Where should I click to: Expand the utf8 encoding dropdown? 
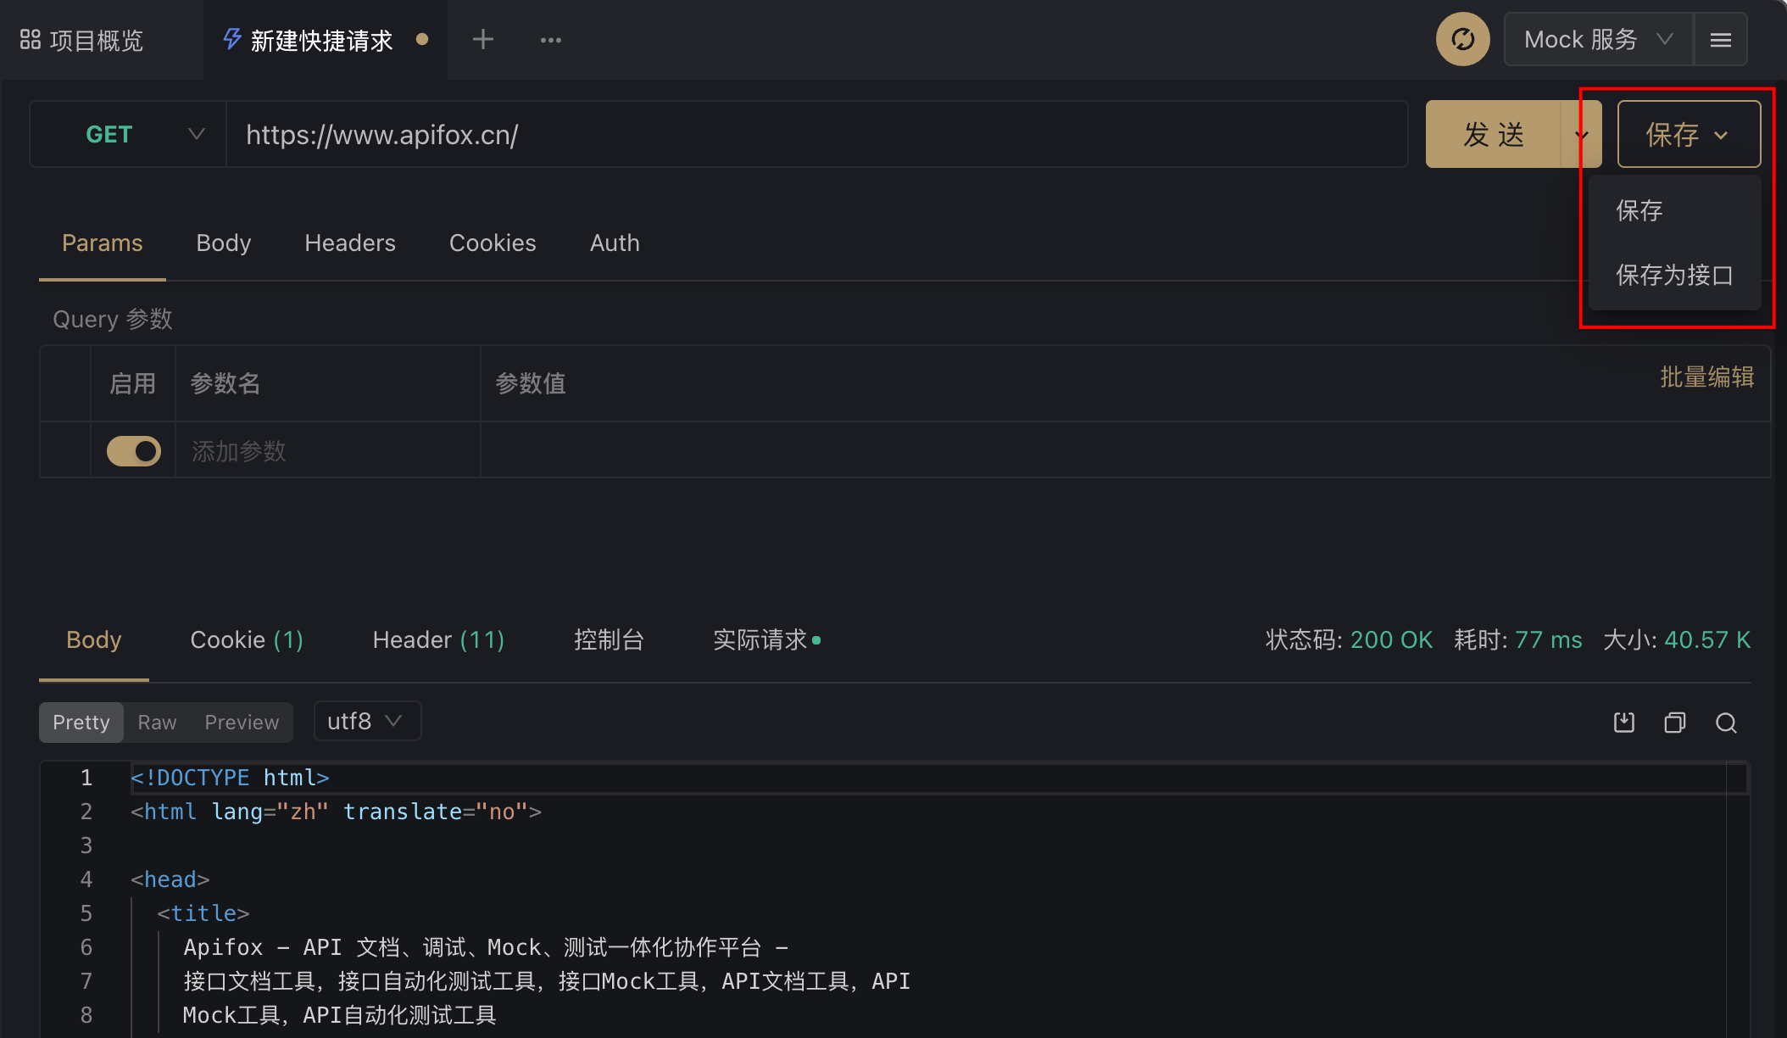[367, 722]
